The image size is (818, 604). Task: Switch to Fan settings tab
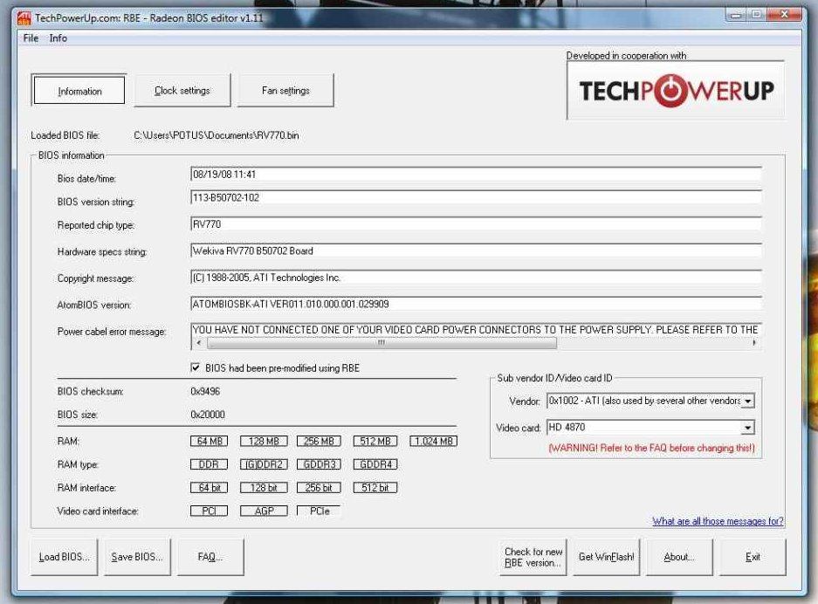pos(285,90)
